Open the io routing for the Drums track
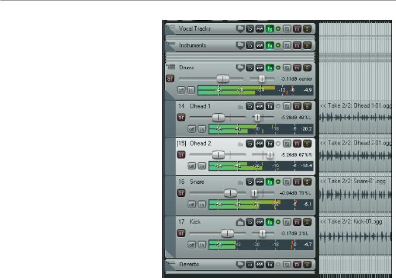Screen dimensions: 396x278 point(249,68)
